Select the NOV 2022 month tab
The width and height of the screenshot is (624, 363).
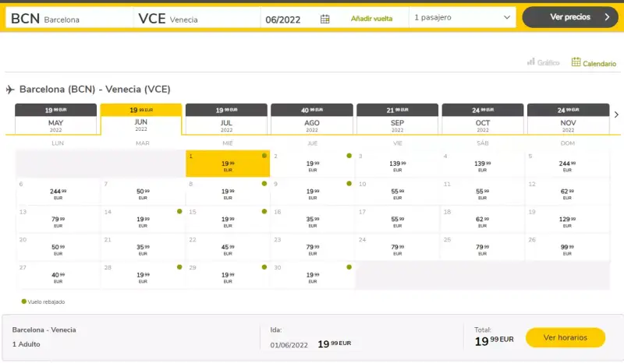pos(568,119)
